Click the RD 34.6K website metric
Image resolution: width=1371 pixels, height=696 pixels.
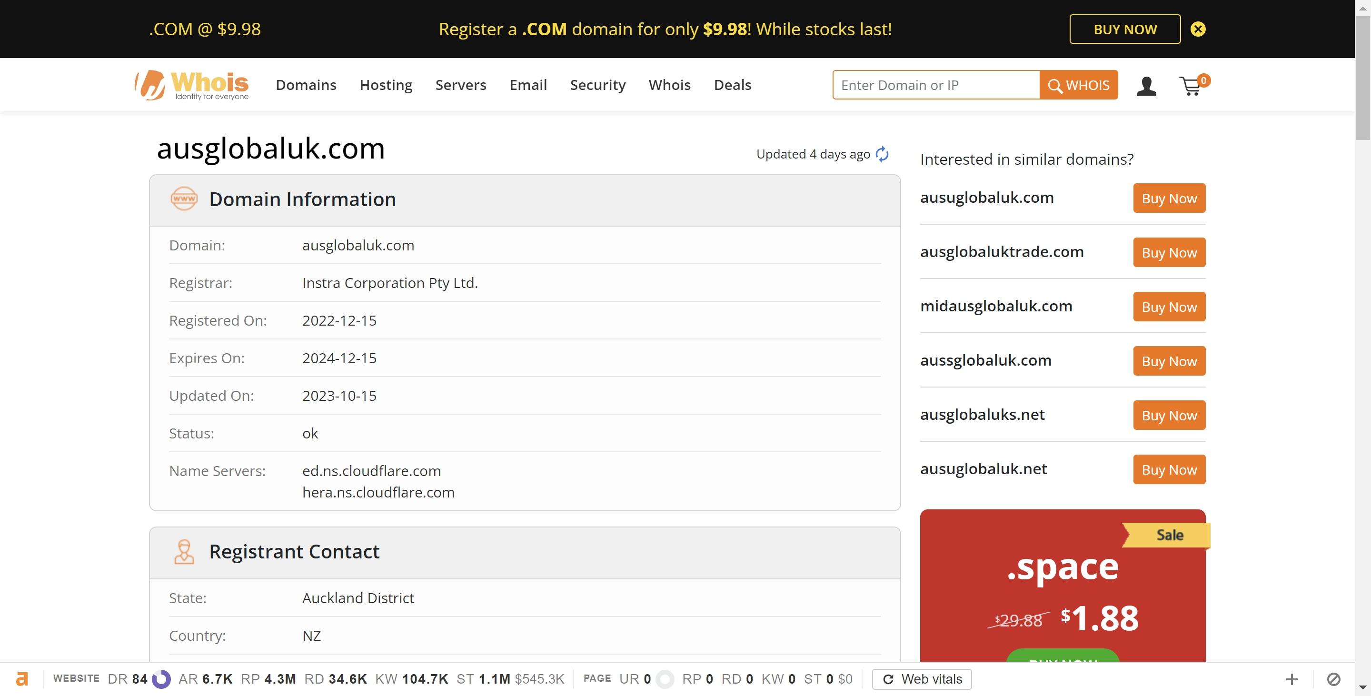(335, 679)
